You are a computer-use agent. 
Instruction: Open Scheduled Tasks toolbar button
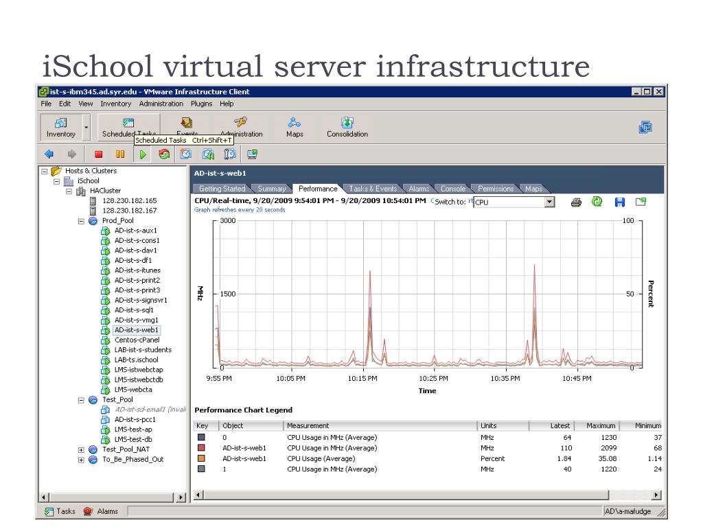(x=128, y=127)
